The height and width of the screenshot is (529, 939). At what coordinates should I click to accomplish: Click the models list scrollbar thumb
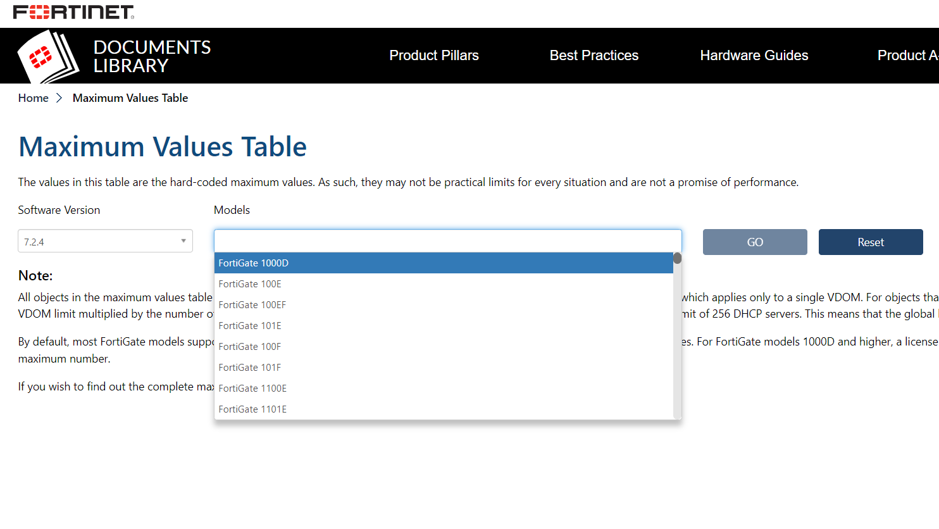click(678, 258)
